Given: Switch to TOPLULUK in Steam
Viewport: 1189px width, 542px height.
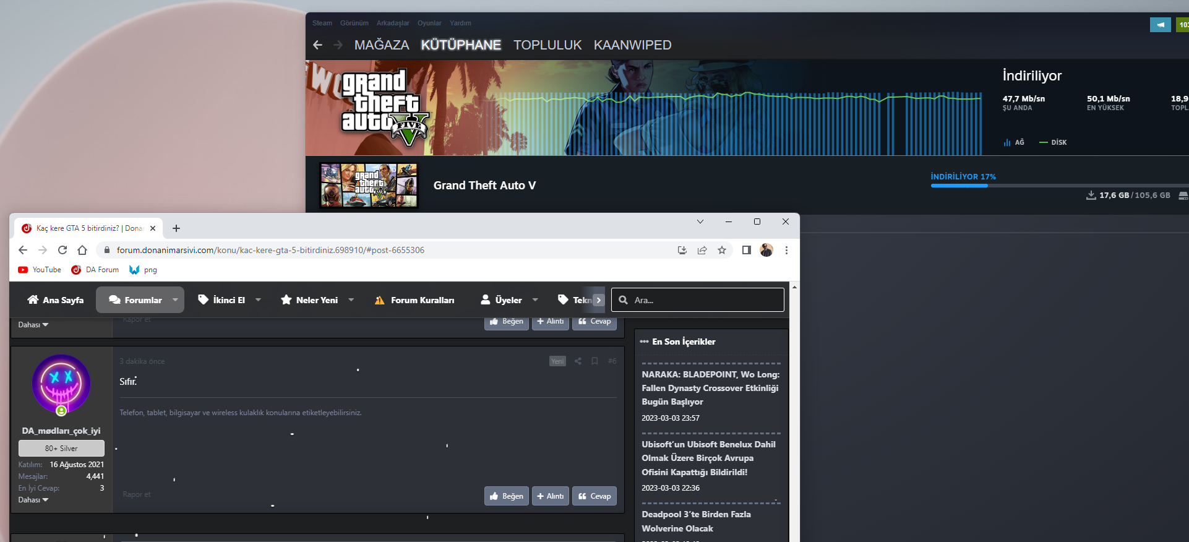Looking at the screenshot, I should 547,45.
